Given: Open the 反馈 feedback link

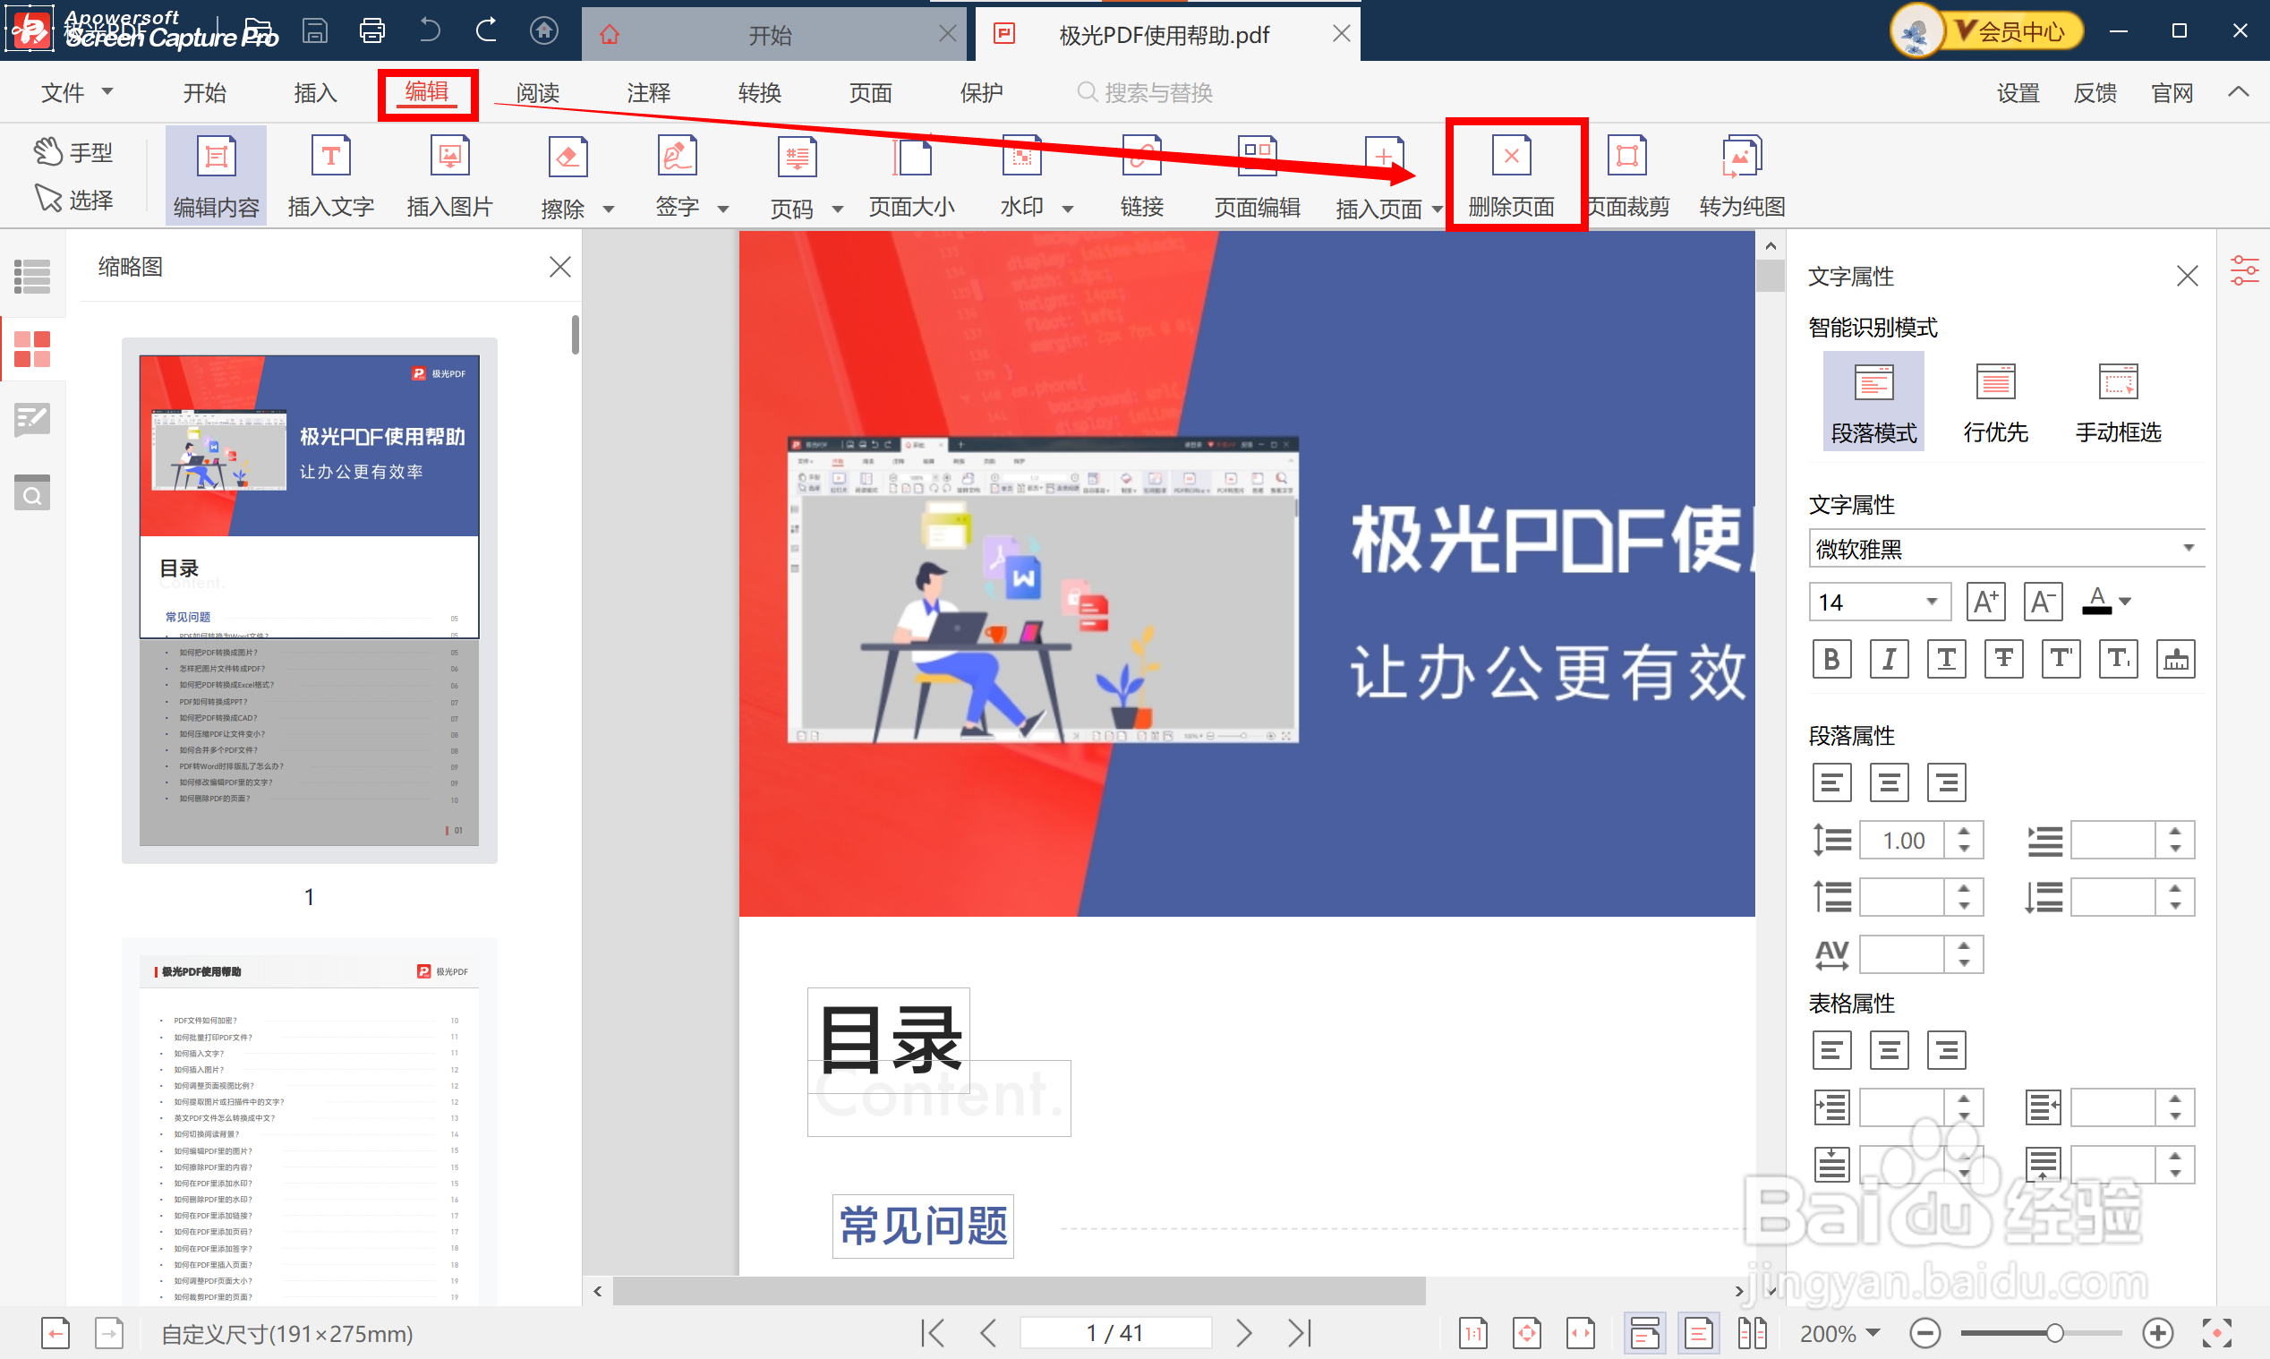Looking at the screenshot, I should coord(2095,92).
